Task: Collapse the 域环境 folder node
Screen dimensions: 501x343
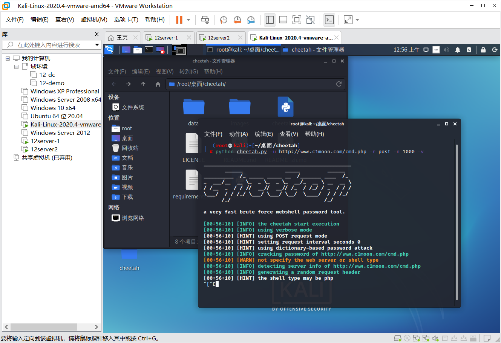Action: (16, 67)
